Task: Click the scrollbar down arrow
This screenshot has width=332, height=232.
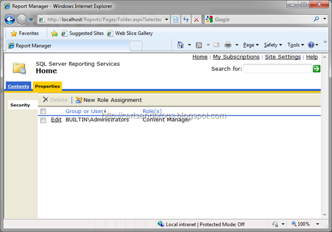Action: (324, 215)
